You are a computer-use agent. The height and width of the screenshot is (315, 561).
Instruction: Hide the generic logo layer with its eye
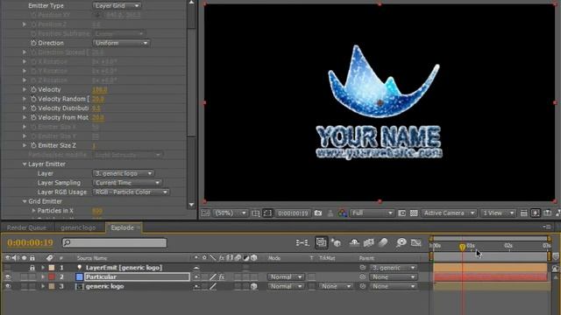pyautogui.click(x=8, y=286)
